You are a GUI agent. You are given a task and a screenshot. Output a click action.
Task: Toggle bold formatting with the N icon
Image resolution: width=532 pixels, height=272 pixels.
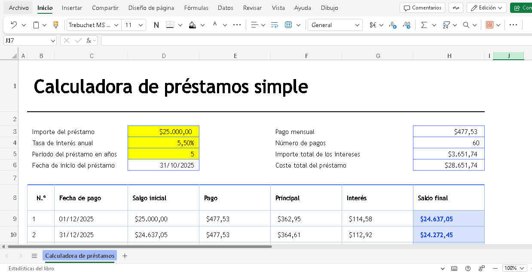[x=156, y=25]
